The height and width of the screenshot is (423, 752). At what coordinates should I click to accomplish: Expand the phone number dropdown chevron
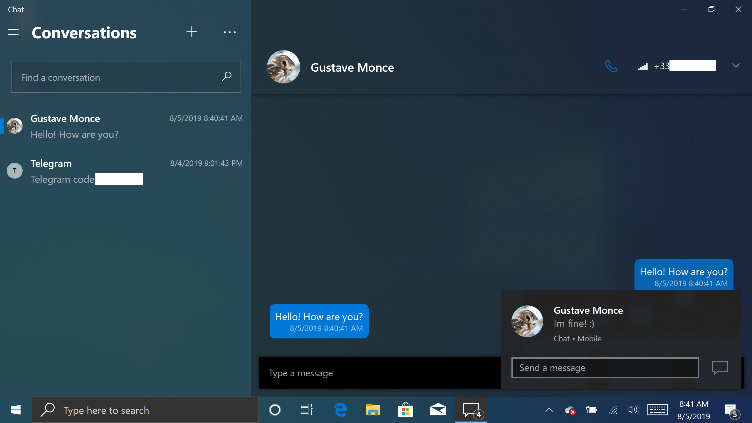[736, 66]
